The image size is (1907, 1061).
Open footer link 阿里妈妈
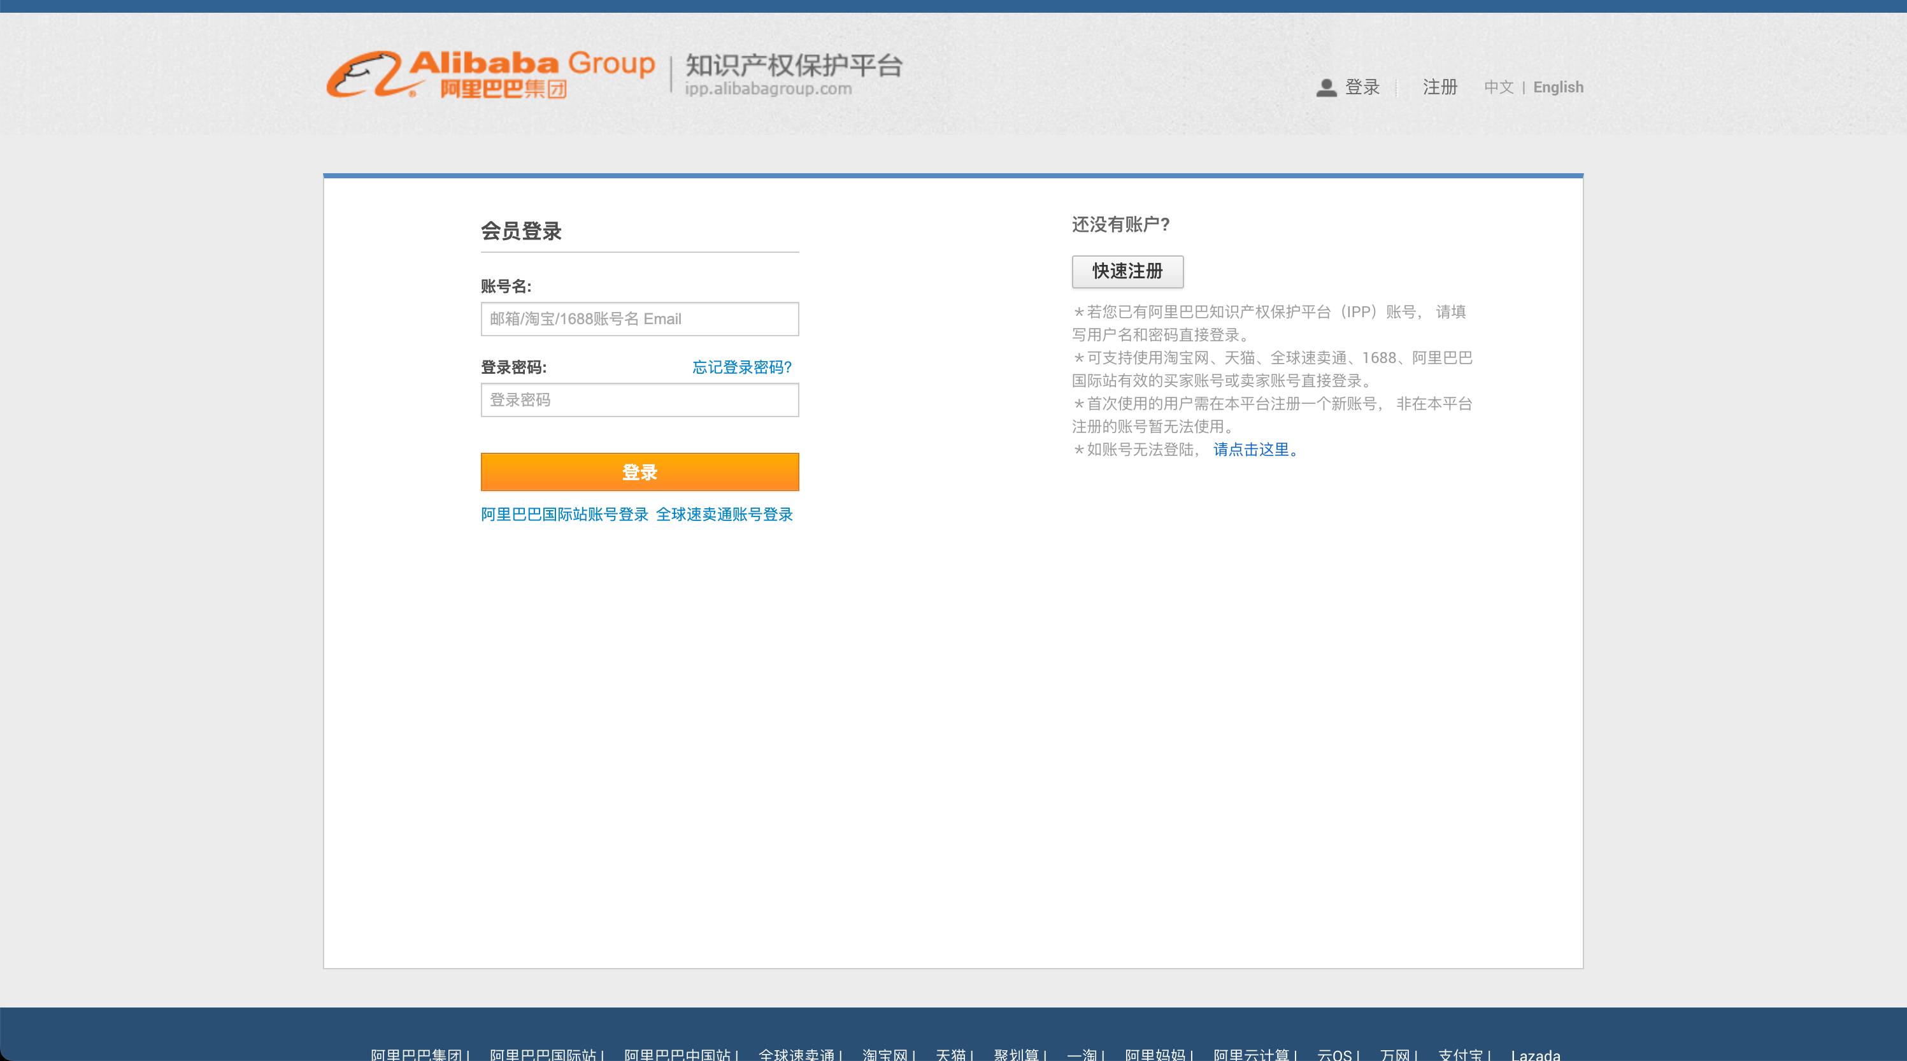pyautogui.click(x=1155, y=1055)
